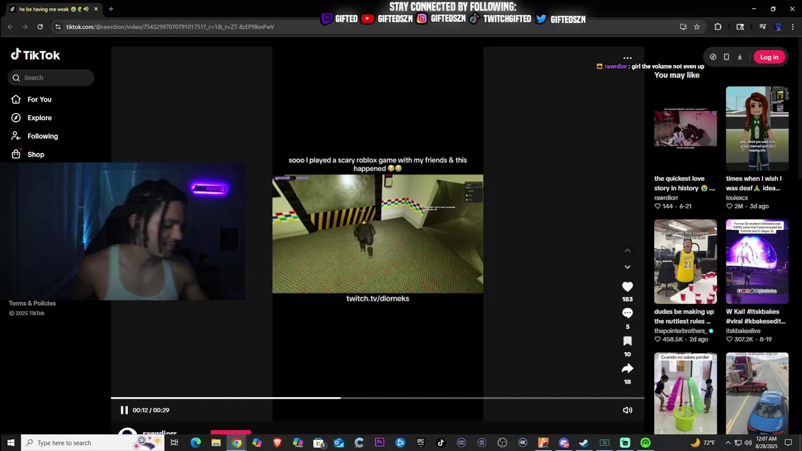
Task: Click the itskbakeslive username
Action: click(743, 331)
